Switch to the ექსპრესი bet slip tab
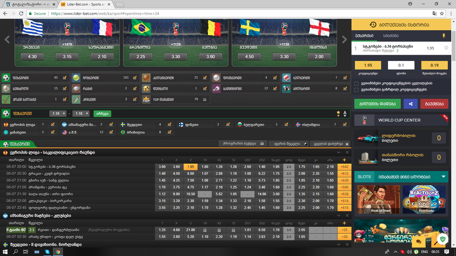 [x=364, y=36]
